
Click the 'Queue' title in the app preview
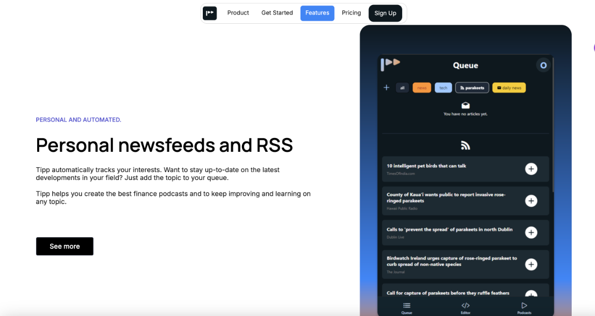466,65
